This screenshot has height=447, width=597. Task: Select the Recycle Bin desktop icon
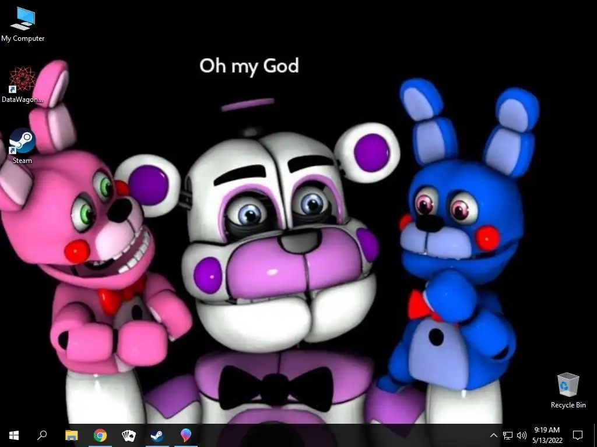568,391
